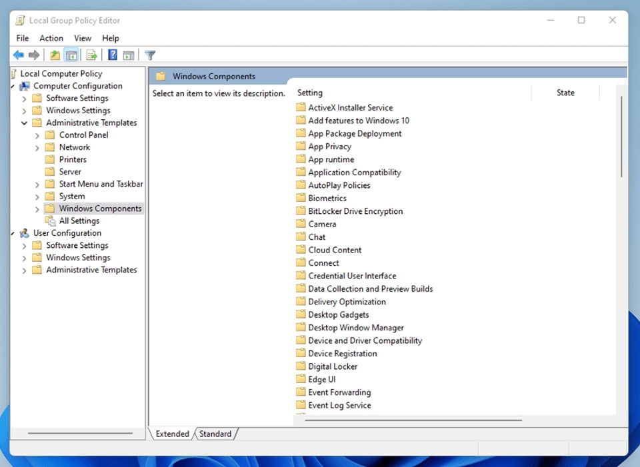Switch to the Standard tab

[x=215, y=434]
